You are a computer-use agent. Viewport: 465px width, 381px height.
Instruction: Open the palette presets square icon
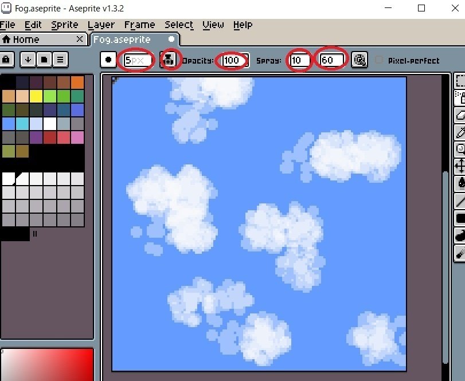(44, 60)
